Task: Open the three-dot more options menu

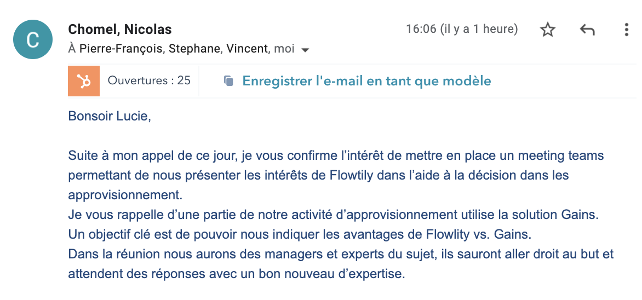Action: (627, 30)
